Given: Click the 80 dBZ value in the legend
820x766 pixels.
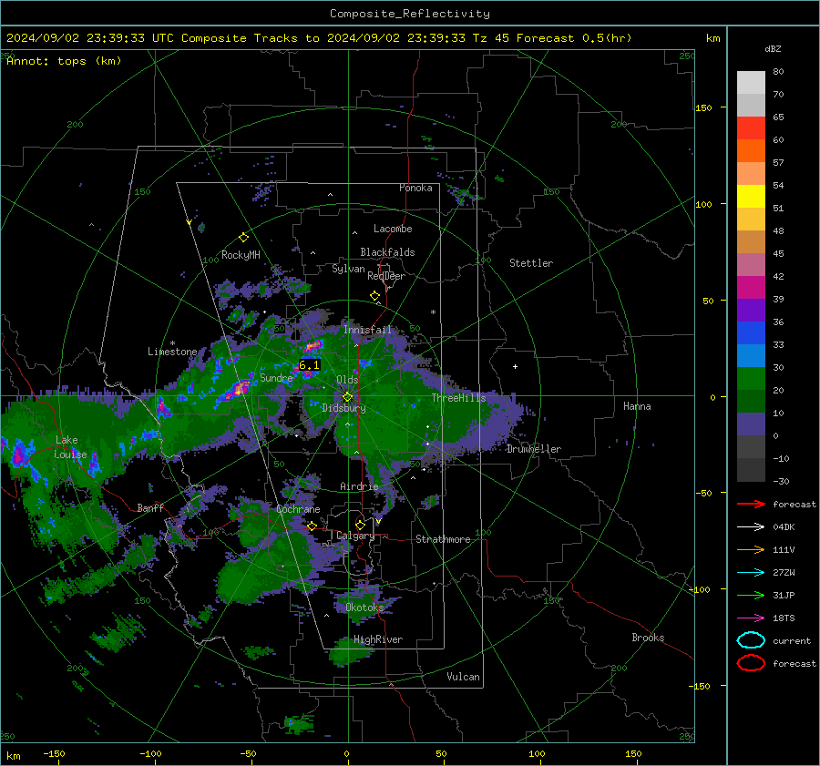Looking at the screenshot, I should [778, 72].
